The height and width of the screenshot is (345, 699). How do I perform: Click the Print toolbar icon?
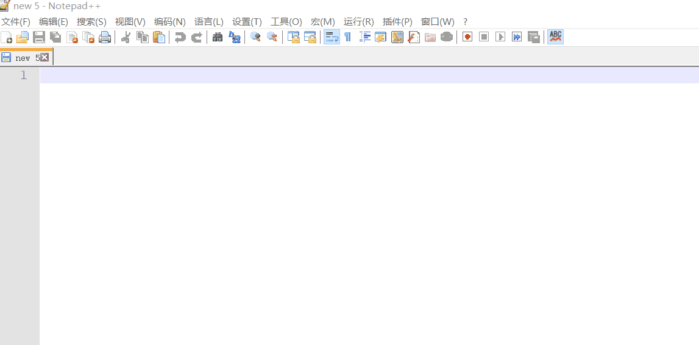pyautogui.click(x=105, y=37)
